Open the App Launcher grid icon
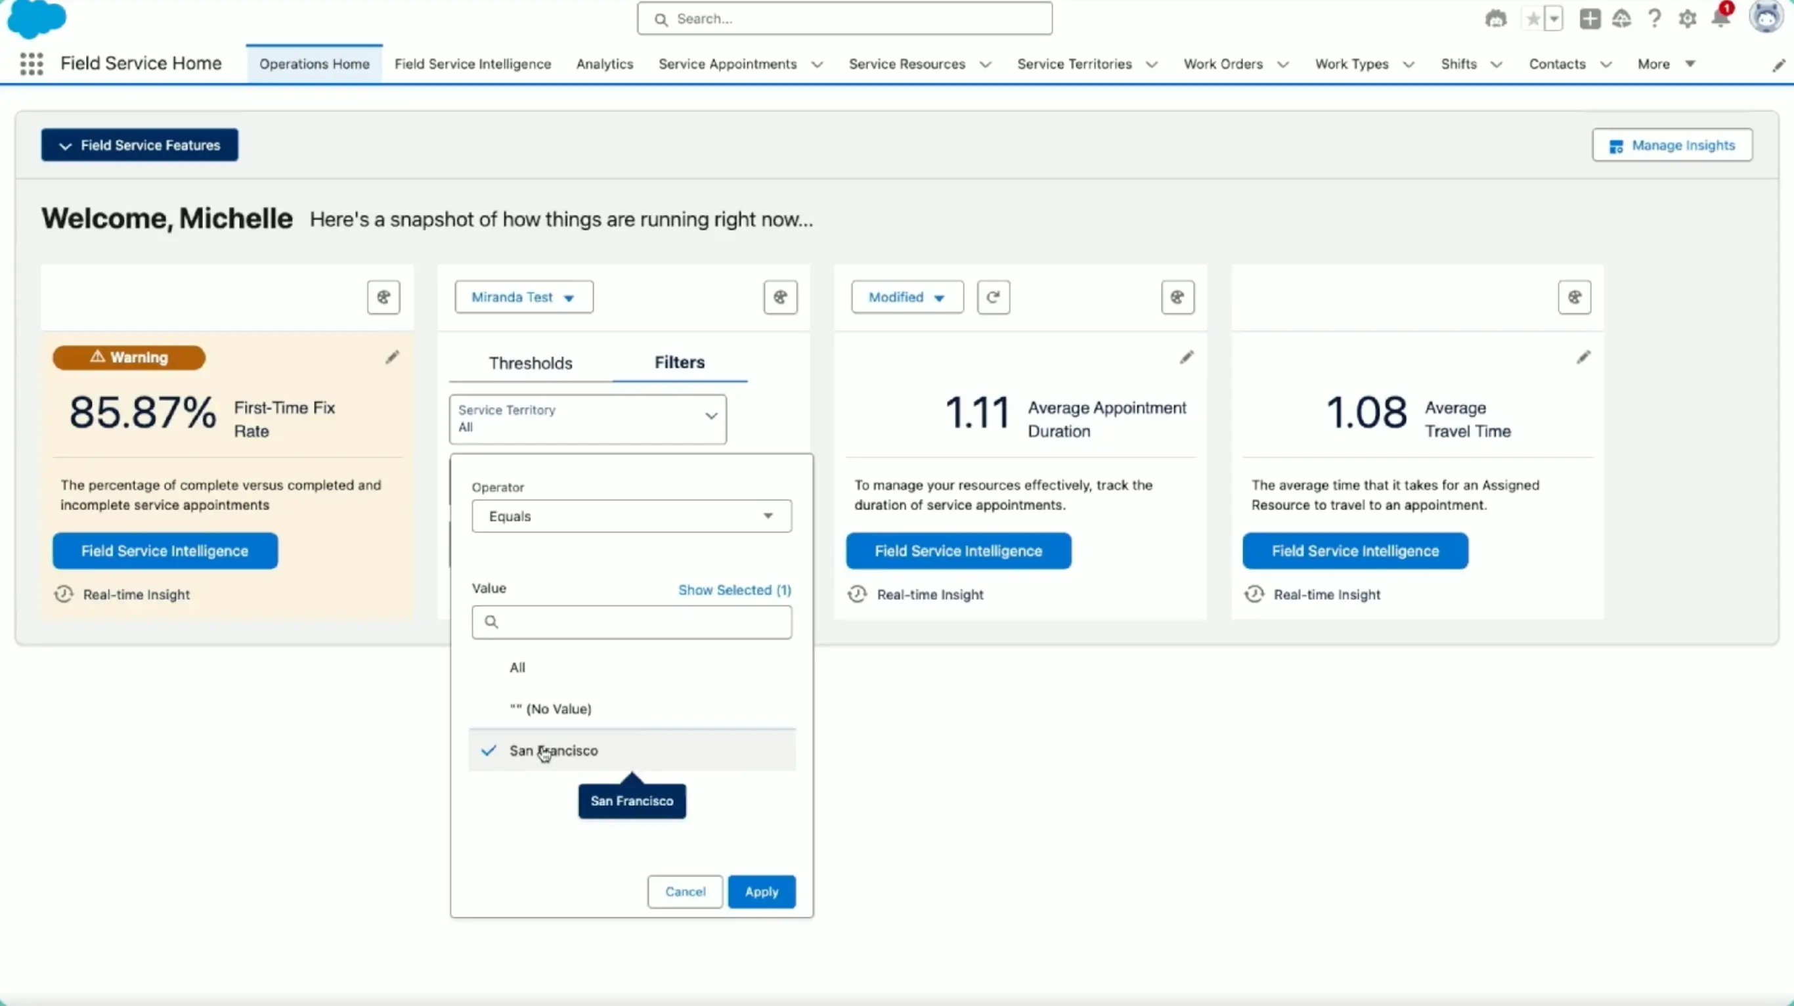1794x1006 pixels. (x=32, y=64)
